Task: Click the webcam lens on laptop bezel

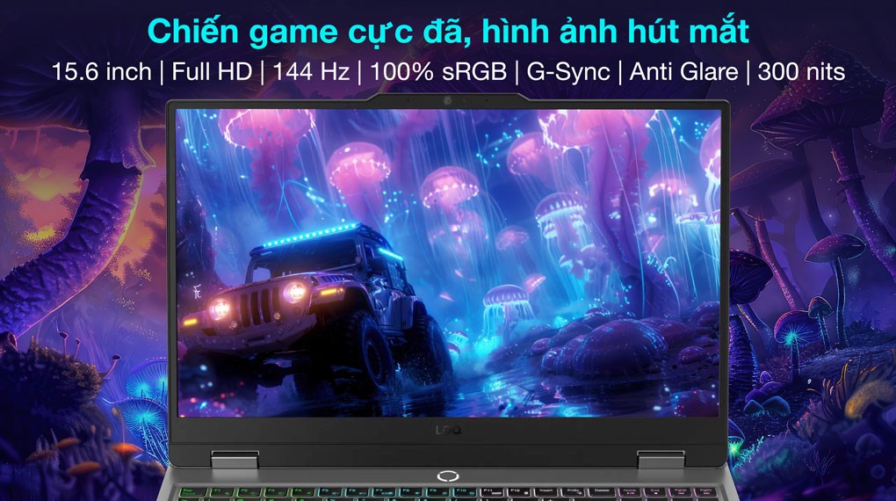Action: [x=447, y=101]
